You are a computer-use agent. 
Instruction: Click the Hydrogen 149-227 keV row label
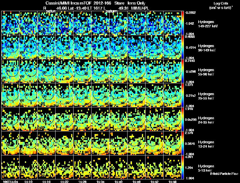point(208,24)
